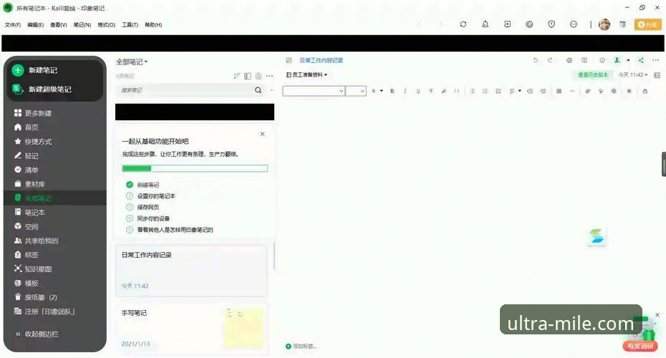Open the 笔记(N) menu
666x358 pixels.
pos(82,24)
